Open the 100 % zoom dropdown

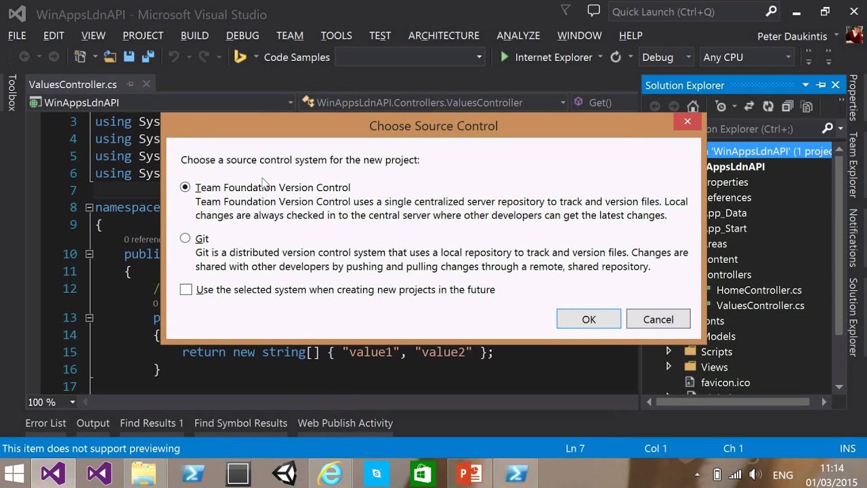point(73,402)
